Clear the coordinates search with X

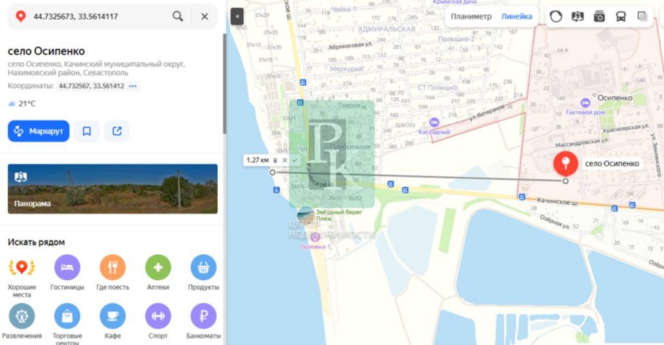click(x=204, y=16)
